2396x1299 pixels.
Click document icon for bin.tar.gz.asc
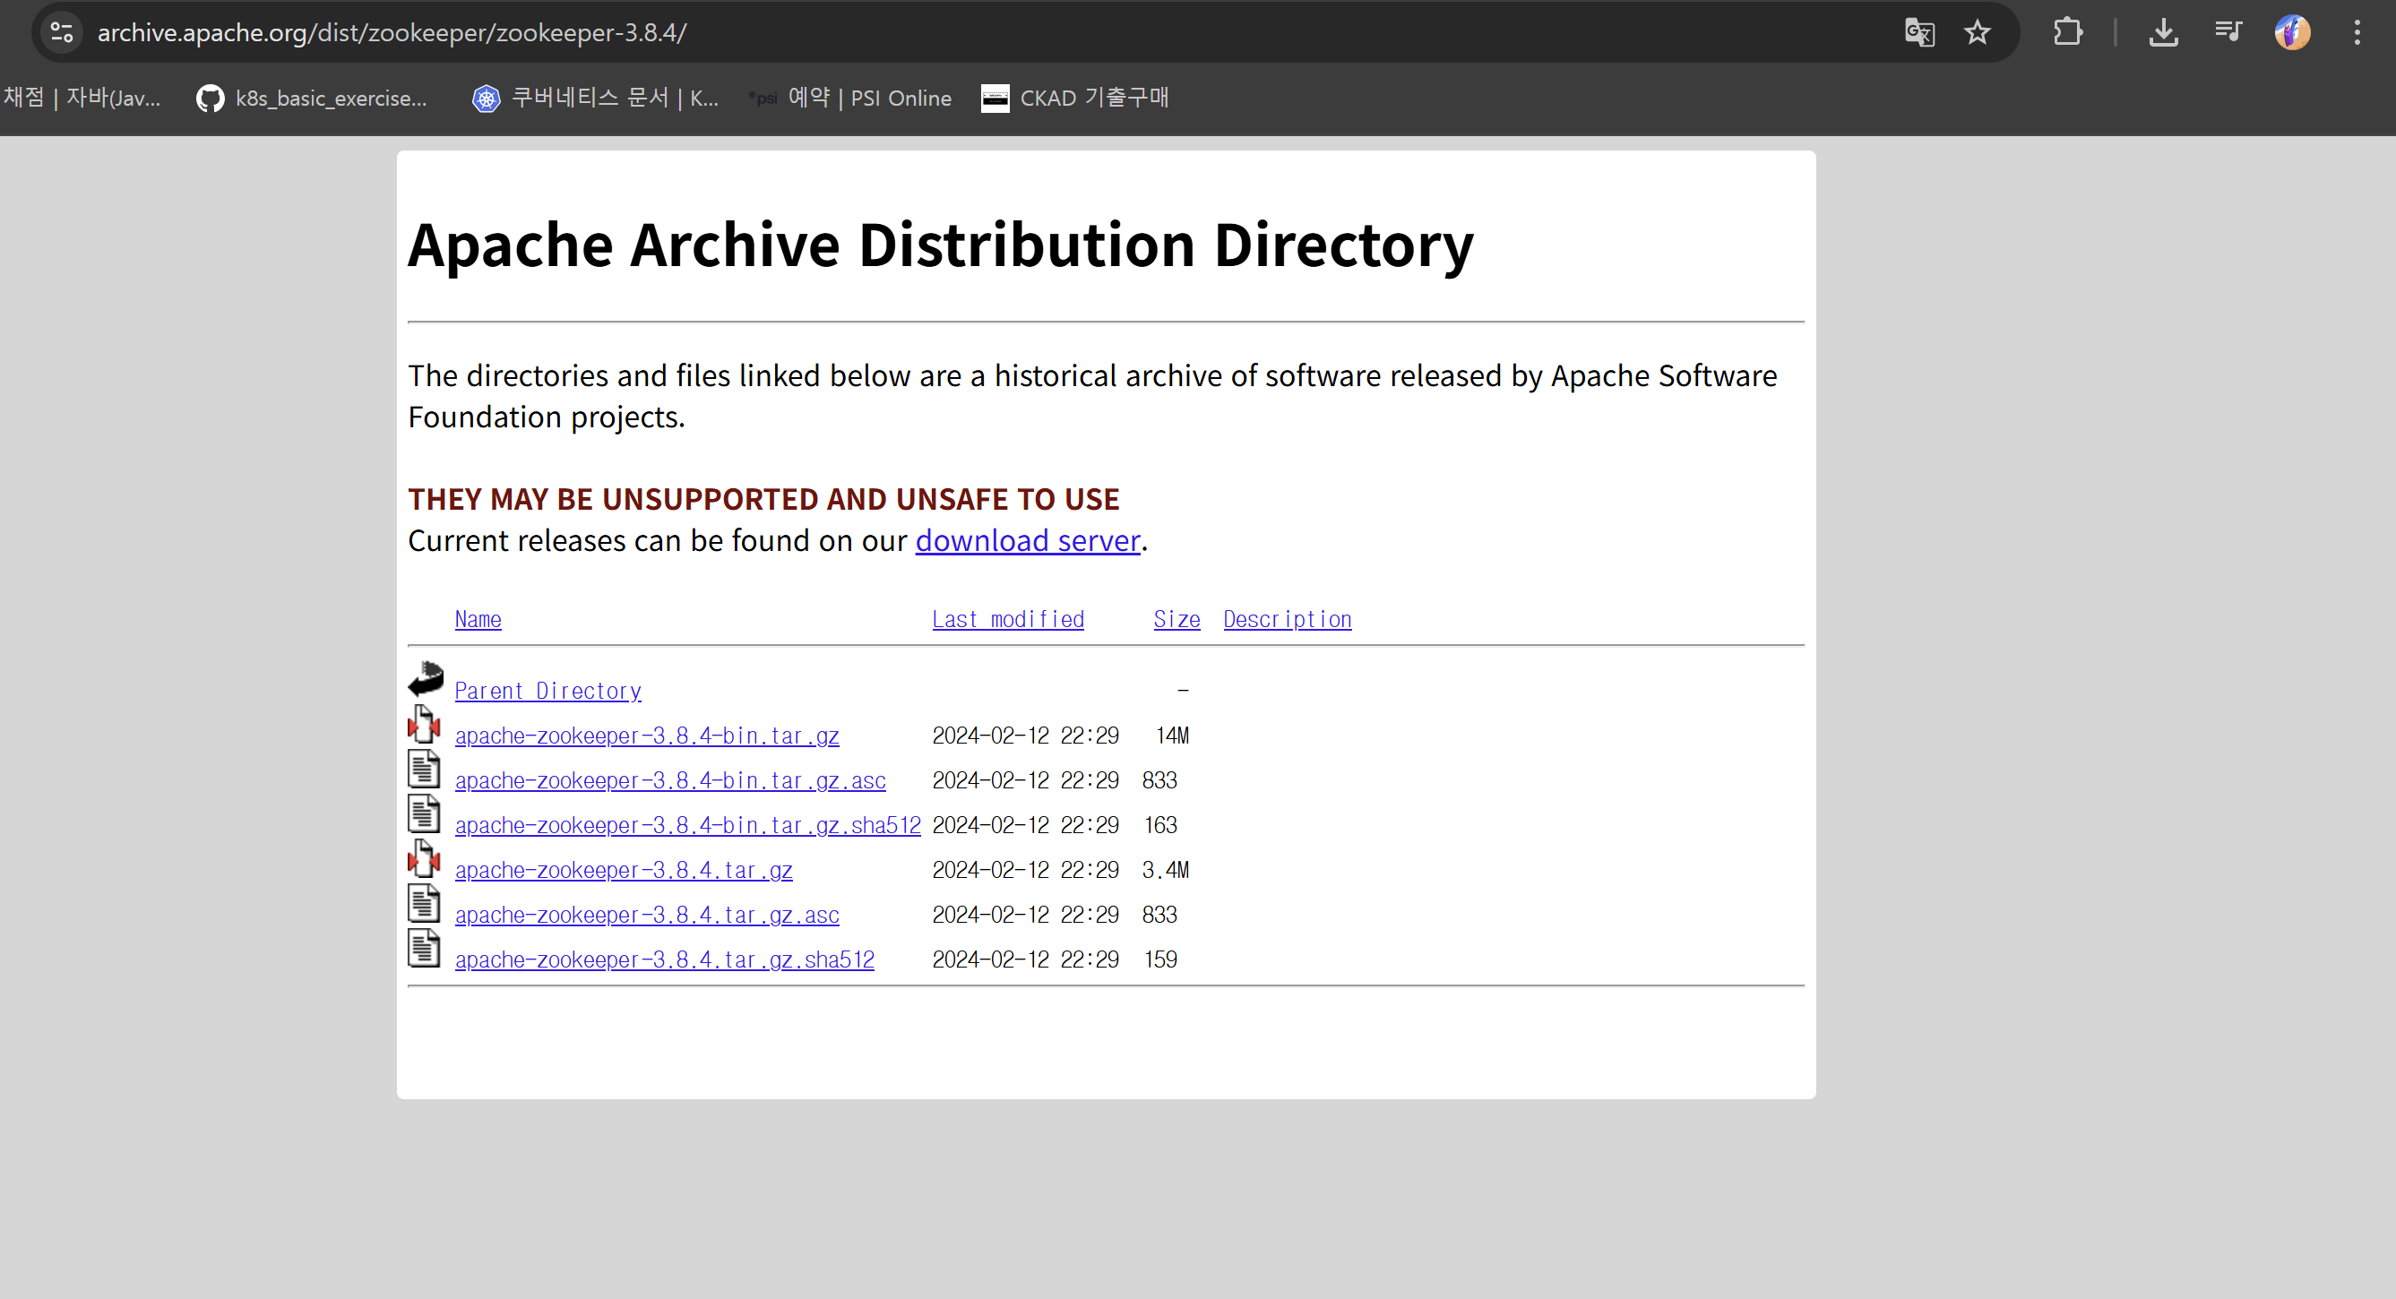(424, 768)
